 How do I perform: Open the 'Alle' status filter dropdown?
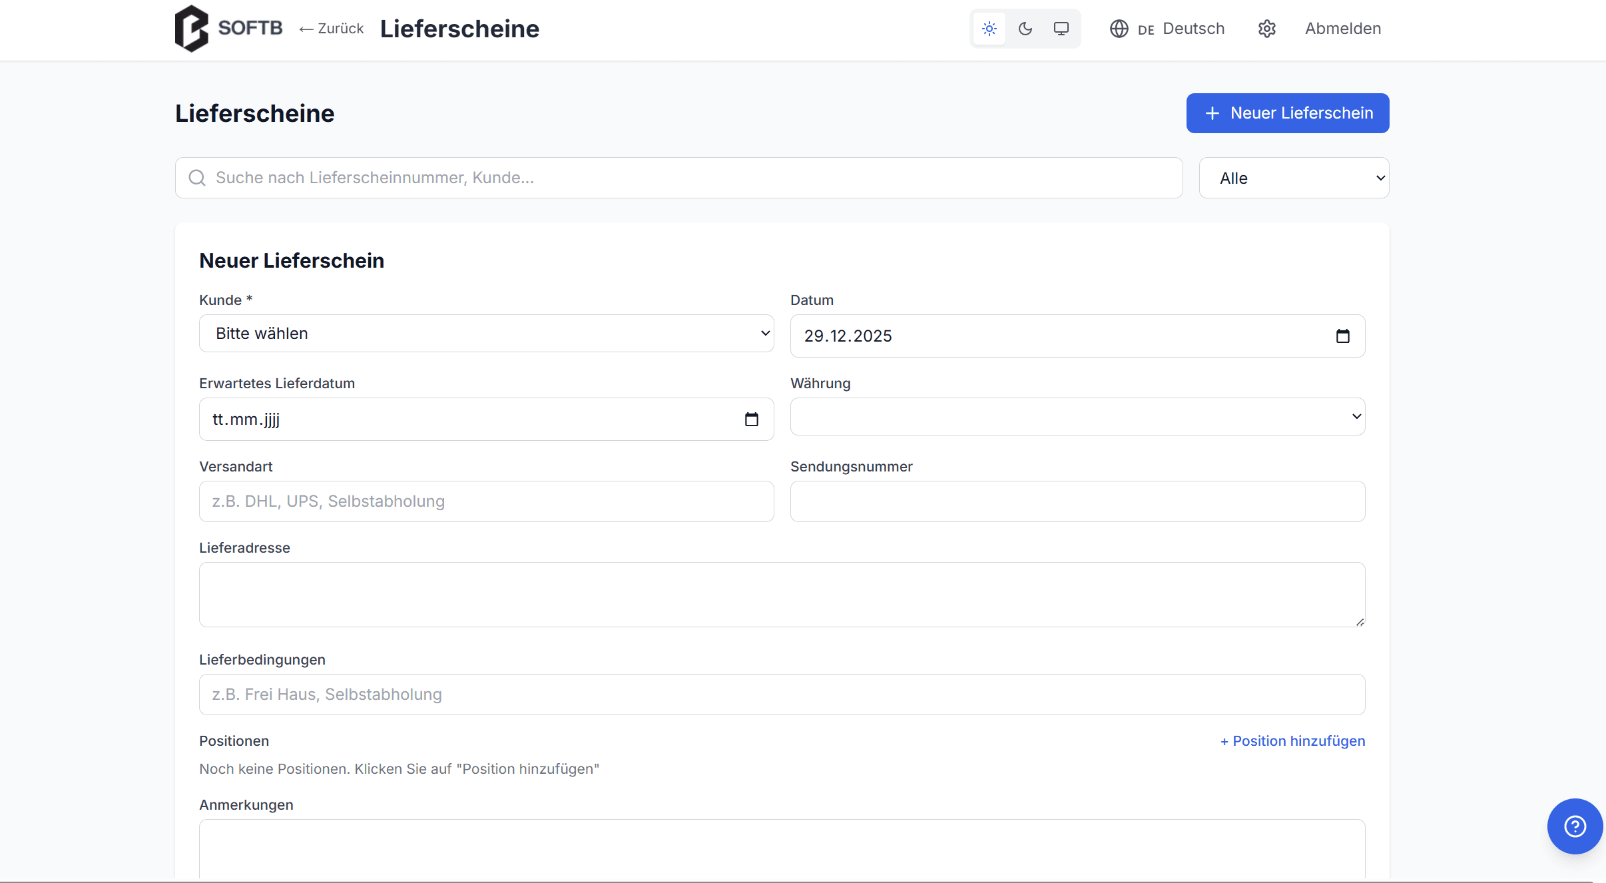[x=1293, y=178]
